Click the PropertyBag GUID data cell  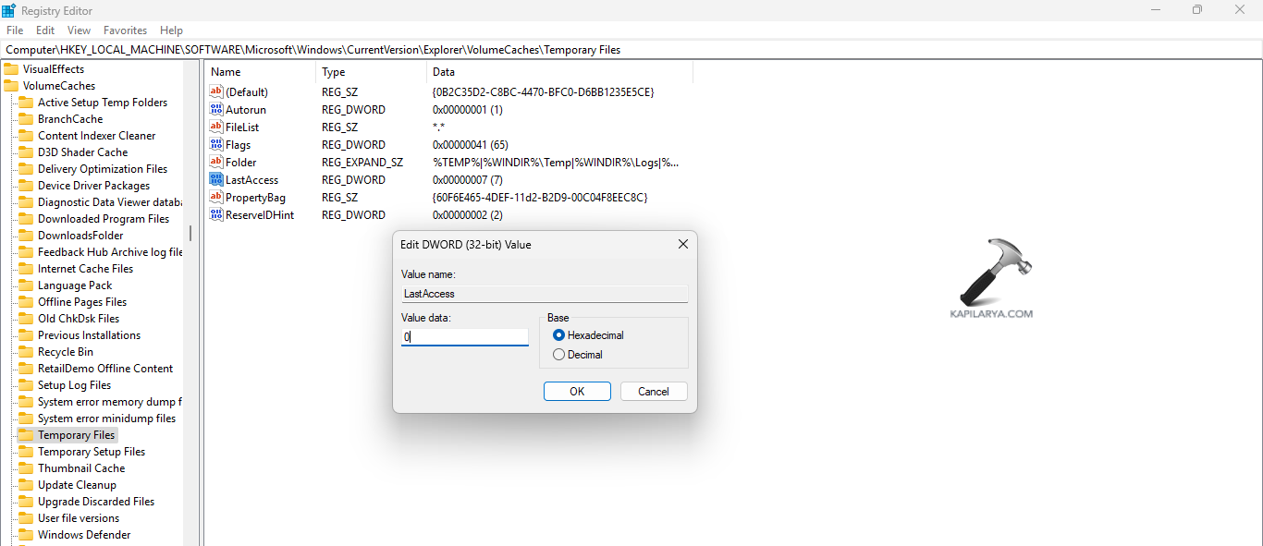point(540,198)
